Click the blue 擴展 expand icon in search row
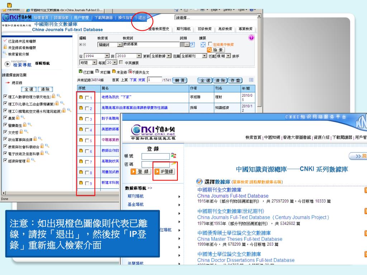The height and width of the screenshot is (275, 367). point(203,44)
